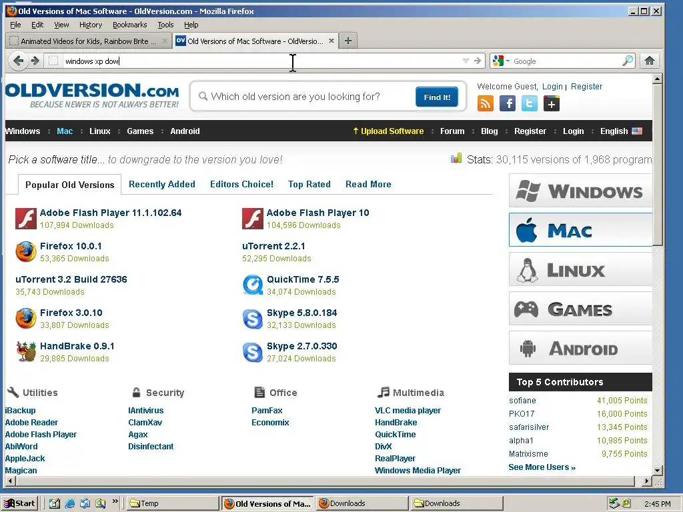The height and width of the screenshot is (512, 683).
Task: Switch to Animated Videos for Kids tab
Action: click(89, 41)
